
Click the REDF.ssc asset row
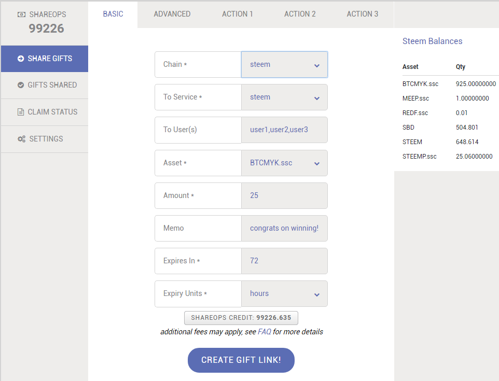coord(451,113)
